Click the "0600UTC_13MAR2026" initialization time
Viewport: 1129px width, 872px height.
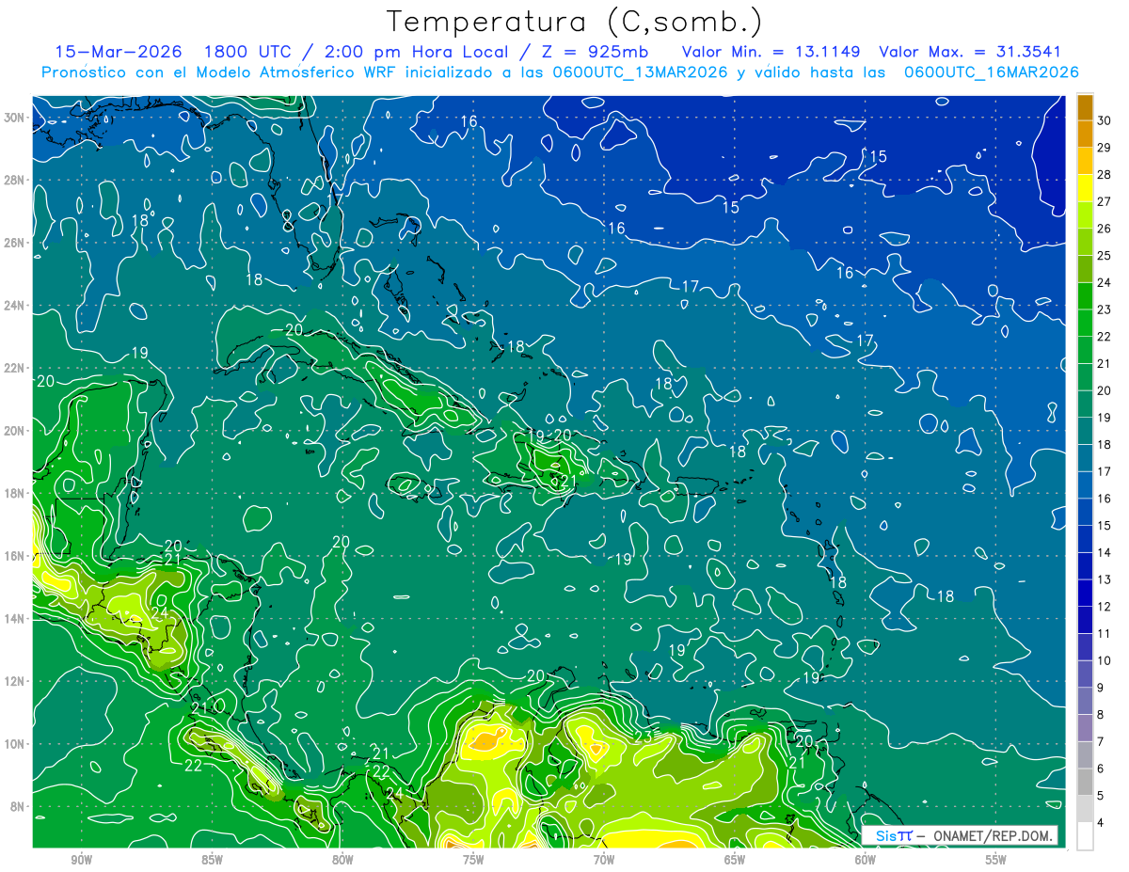(x=640, y=72)
